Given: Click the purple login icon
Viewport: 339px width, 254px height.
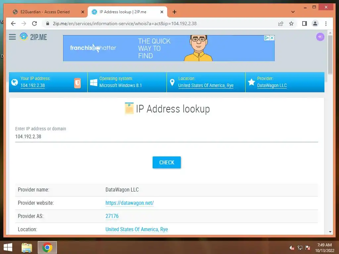Looking at the screenshot, I should (320, 37).
